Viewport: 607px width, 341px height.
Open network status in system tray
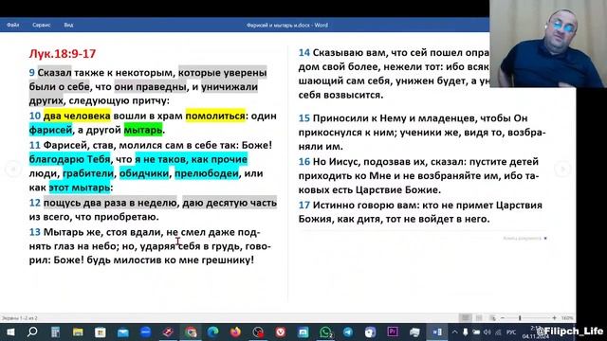coord(498,332)
